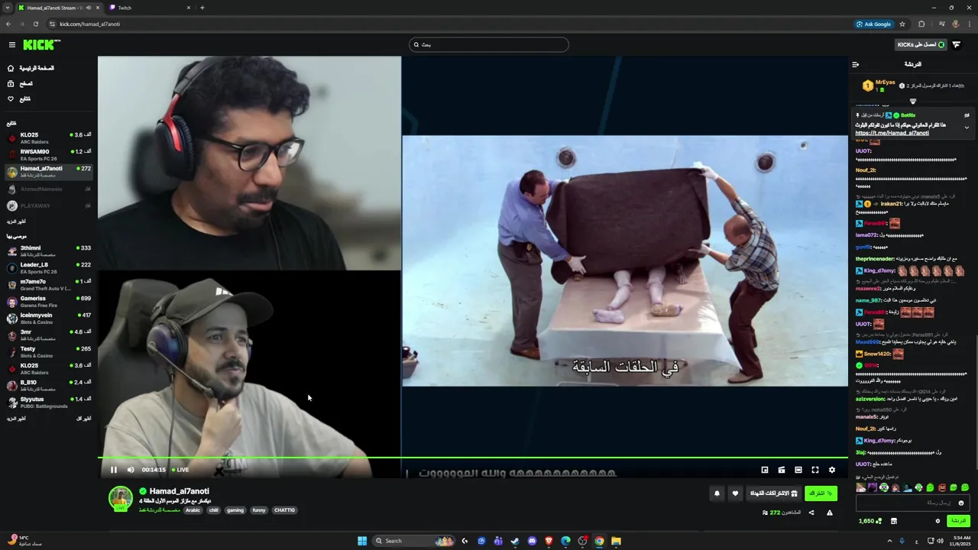Open Leader_L8 recommended channel
This screenshot has width=978, height=550.
(x=49, y=267)
